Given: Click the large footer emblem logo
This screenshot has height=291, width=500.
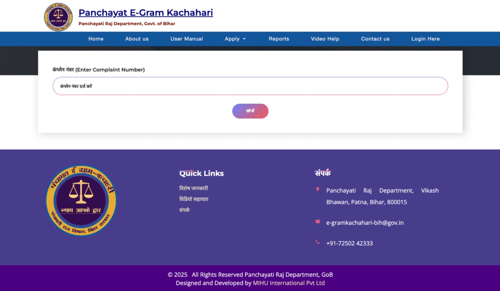Looking at the screenshot, I should click(82, 200).
